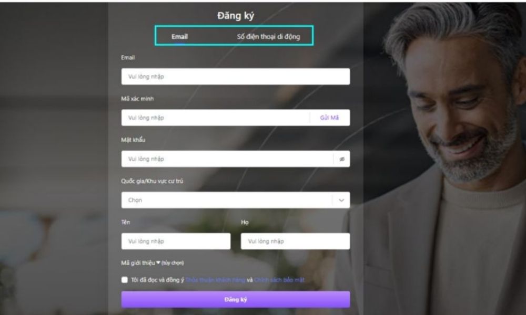Switch to the Email tab
Viewport: 526px width, 315px height.
click(x=179, y=37)
